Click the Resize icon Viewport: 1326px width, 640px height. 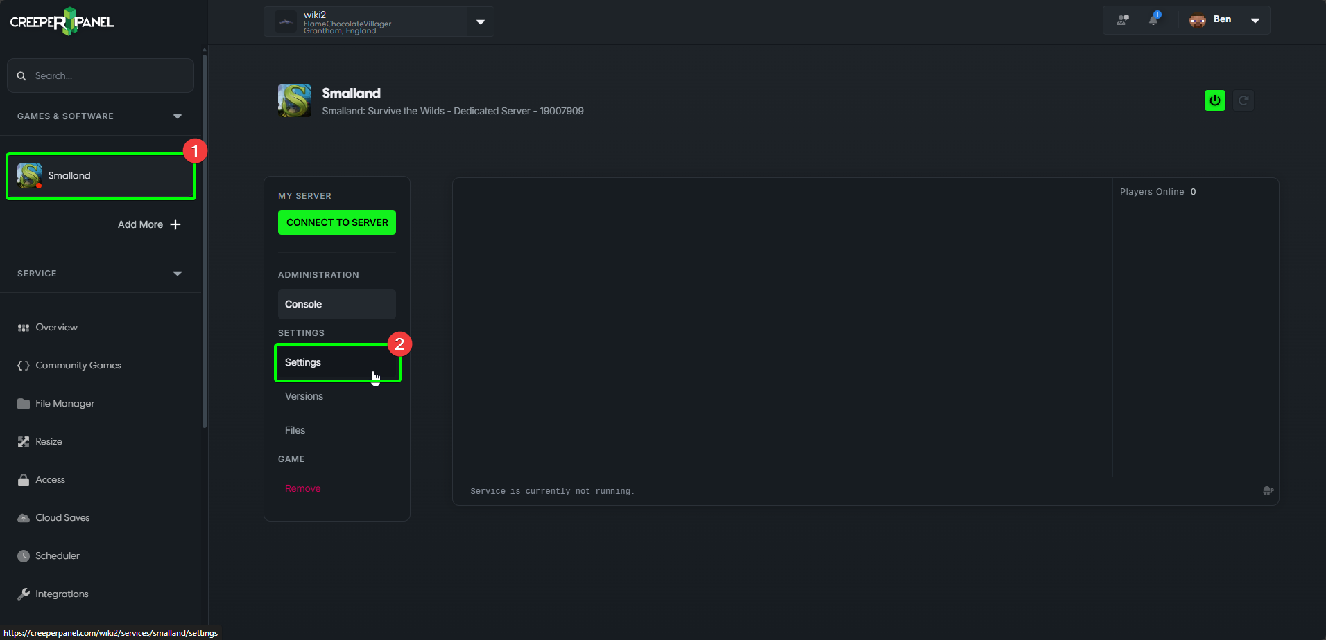coord(24,442)
